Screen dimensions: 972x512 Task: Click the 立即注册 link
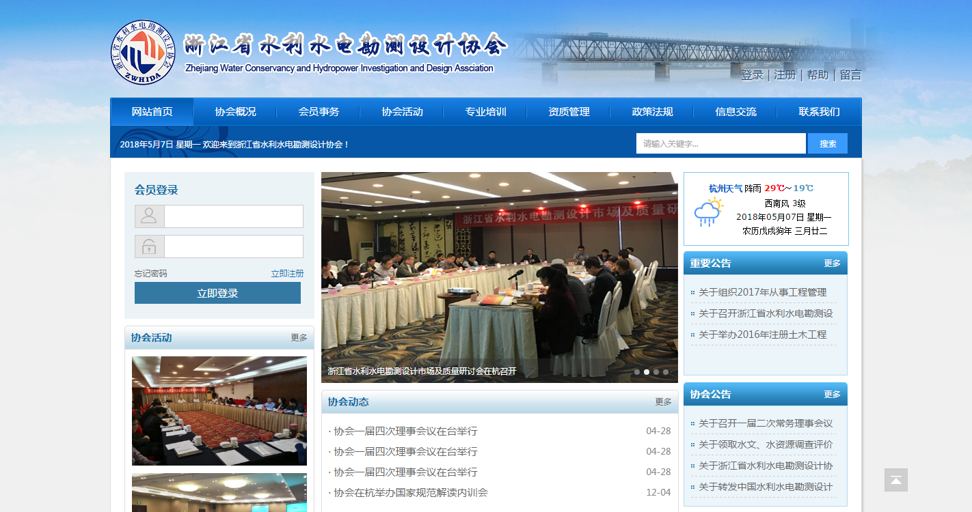tap(287, 274)
